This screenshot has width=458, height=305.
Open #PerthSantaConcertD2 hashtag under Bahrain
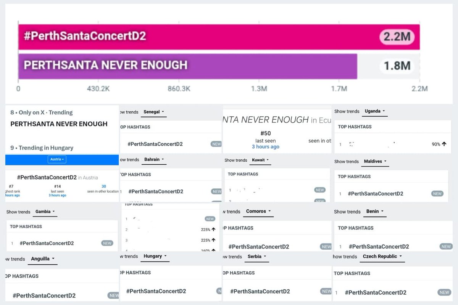click(156, 191)
